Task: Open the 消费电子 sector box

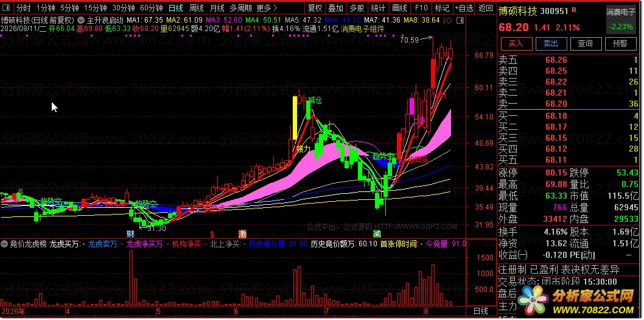Action: [620, 20]
